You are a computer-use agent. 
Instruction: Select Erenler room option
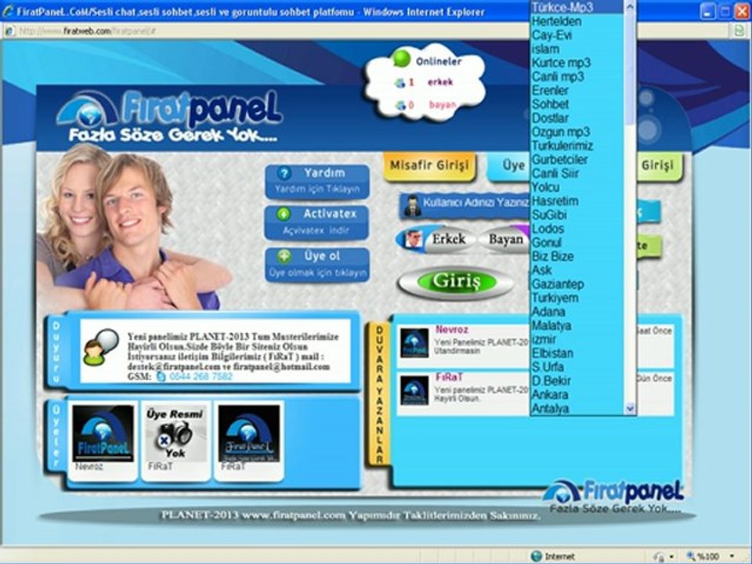tap(577, 90)
